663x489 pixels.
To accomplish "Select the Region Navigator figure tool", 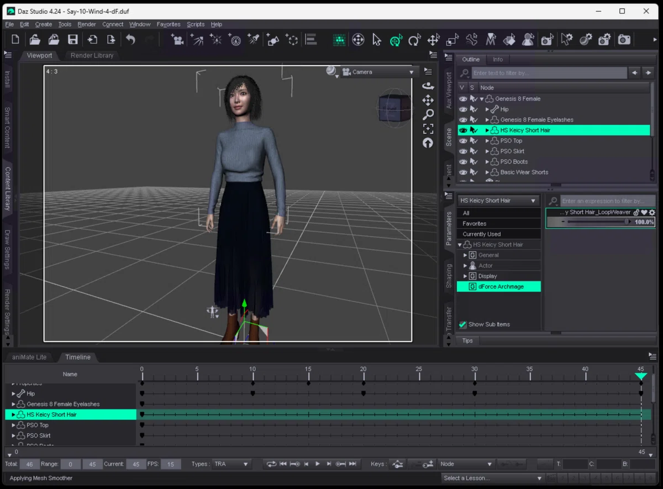I will (x=528, y=40).
